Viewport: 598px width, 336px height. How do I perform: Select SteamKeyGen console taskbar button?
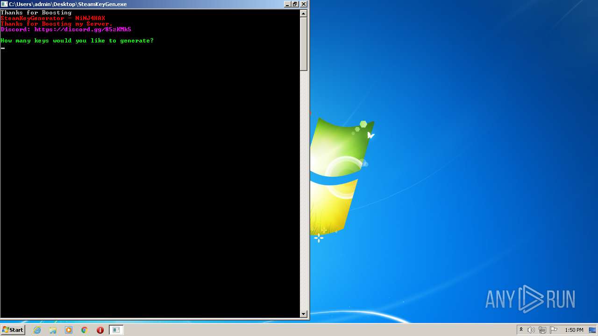point(116,330)
